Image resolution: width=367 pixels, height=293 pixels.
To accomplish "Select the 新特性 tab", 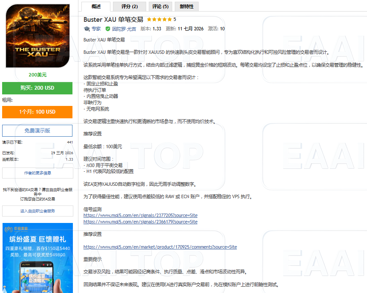I will pos(187,6).
